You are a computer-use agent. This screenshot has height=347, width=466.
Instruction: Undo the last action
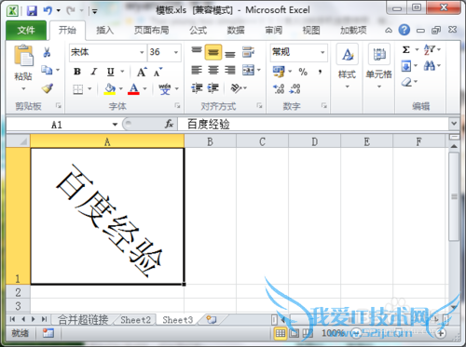(48, 11)
